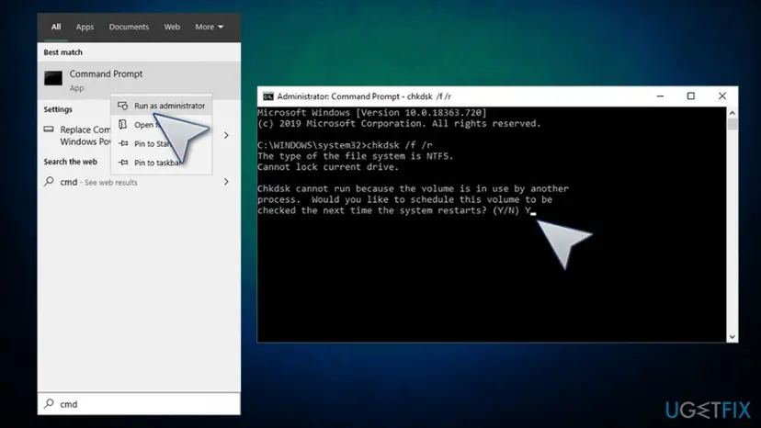The image size is (761, 428).
Task: Click the Best match heading
Action: point(63,52)
